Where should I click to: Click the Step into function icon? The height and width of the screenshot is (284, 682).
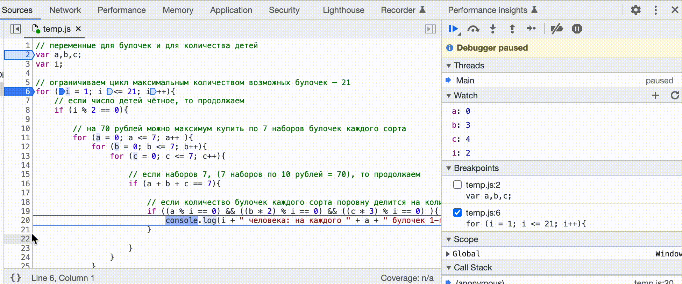[x=493, y=29]
